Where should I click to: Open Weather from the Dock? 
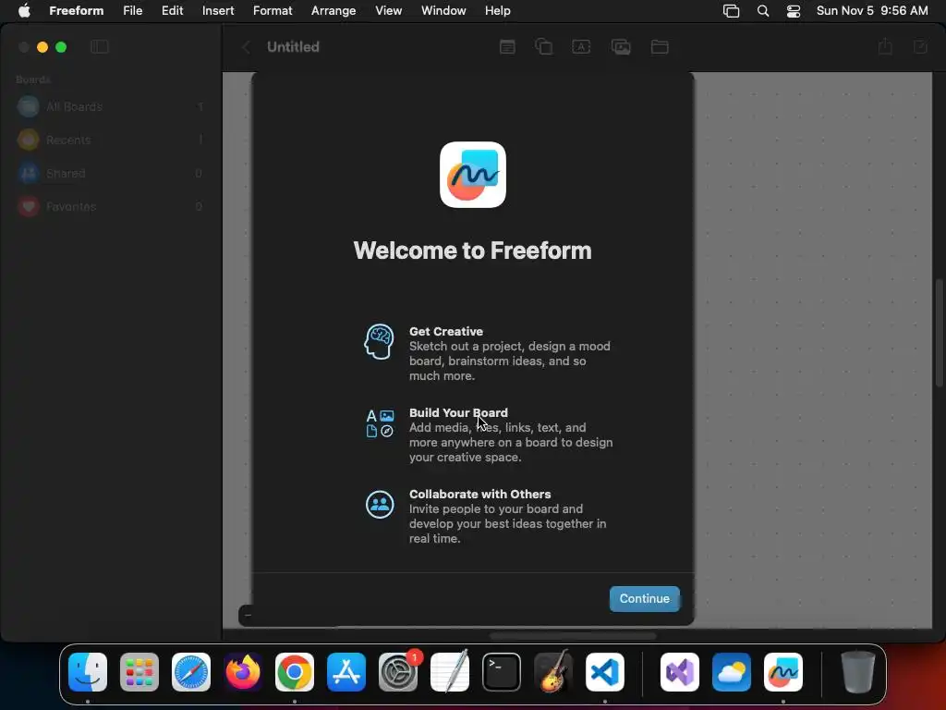732,672
